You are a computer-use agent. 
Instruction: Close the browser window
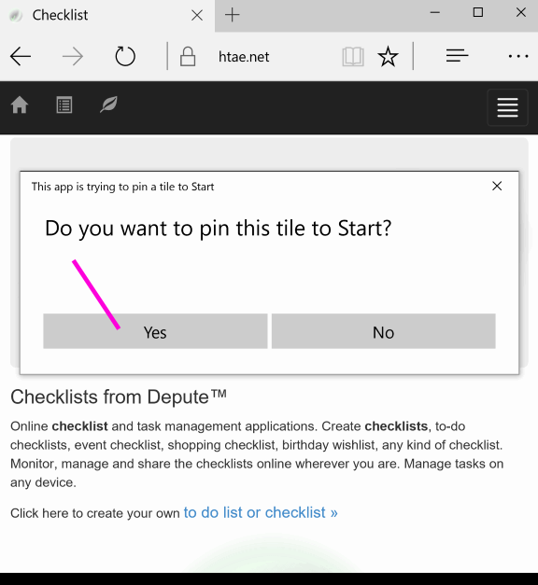point(521,12)
